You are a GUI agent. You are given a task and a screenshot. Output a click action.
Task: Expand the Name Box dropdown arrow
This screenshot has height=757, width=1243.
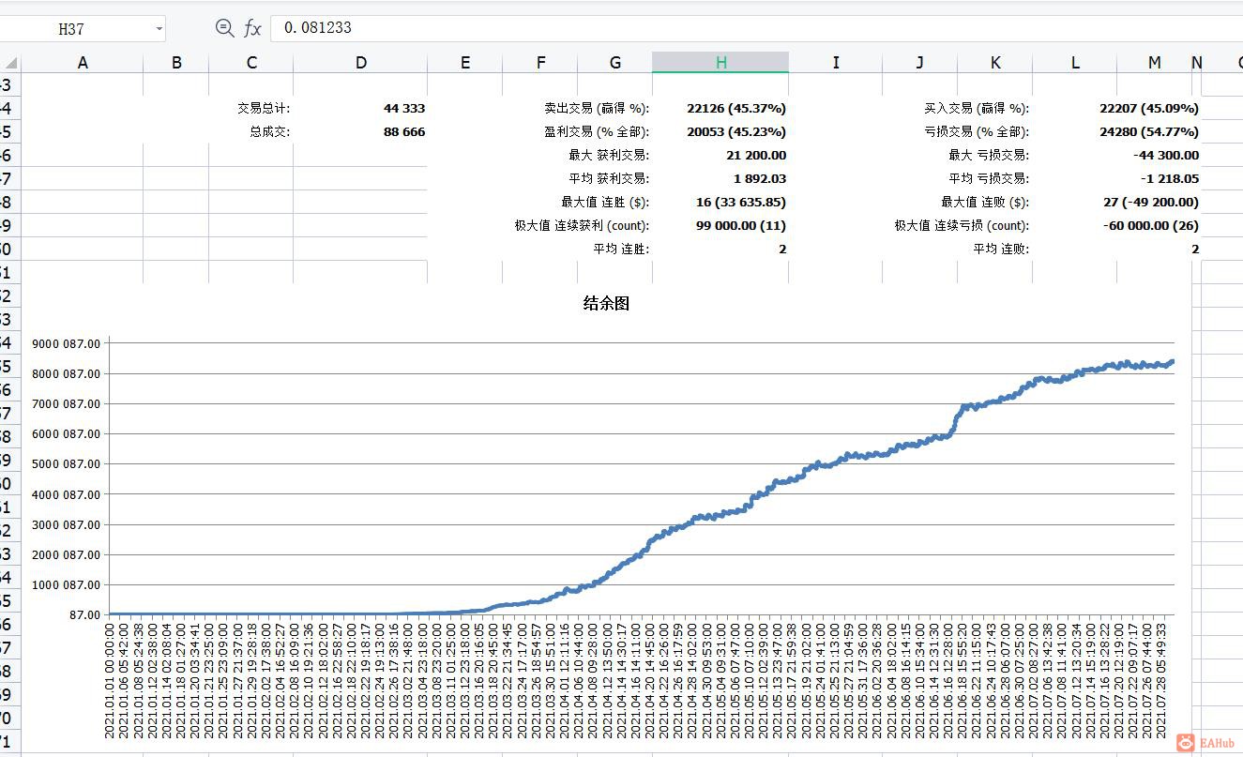159,29
